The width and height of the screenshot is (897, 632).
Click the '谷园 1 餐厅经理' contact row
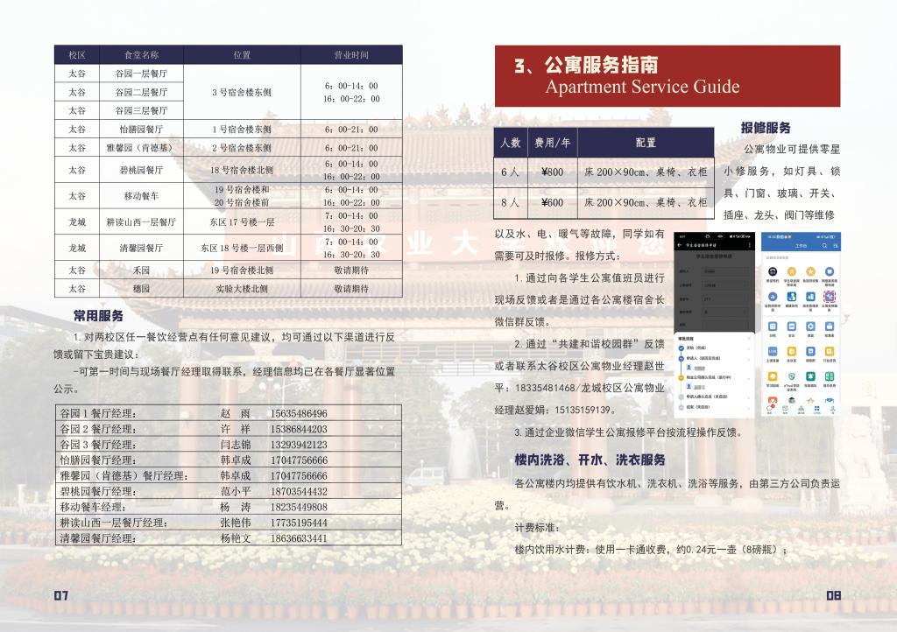[229, 413]
